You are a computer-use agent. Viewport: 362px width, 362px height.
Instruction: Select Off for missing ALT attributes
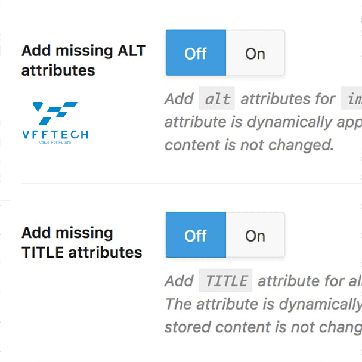point(196,52)
